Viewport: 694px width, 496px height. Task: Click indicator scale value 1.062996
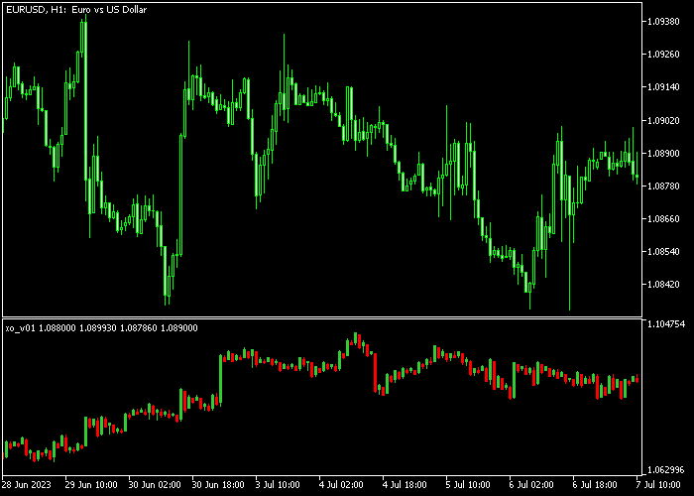[666, 470]
